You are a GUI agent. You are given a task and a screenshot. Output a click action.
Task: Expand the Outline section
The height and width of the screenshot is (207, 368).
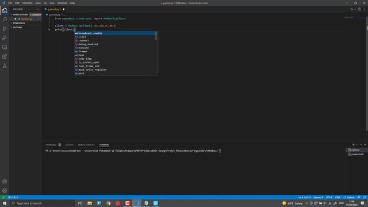tap(17, 28)
